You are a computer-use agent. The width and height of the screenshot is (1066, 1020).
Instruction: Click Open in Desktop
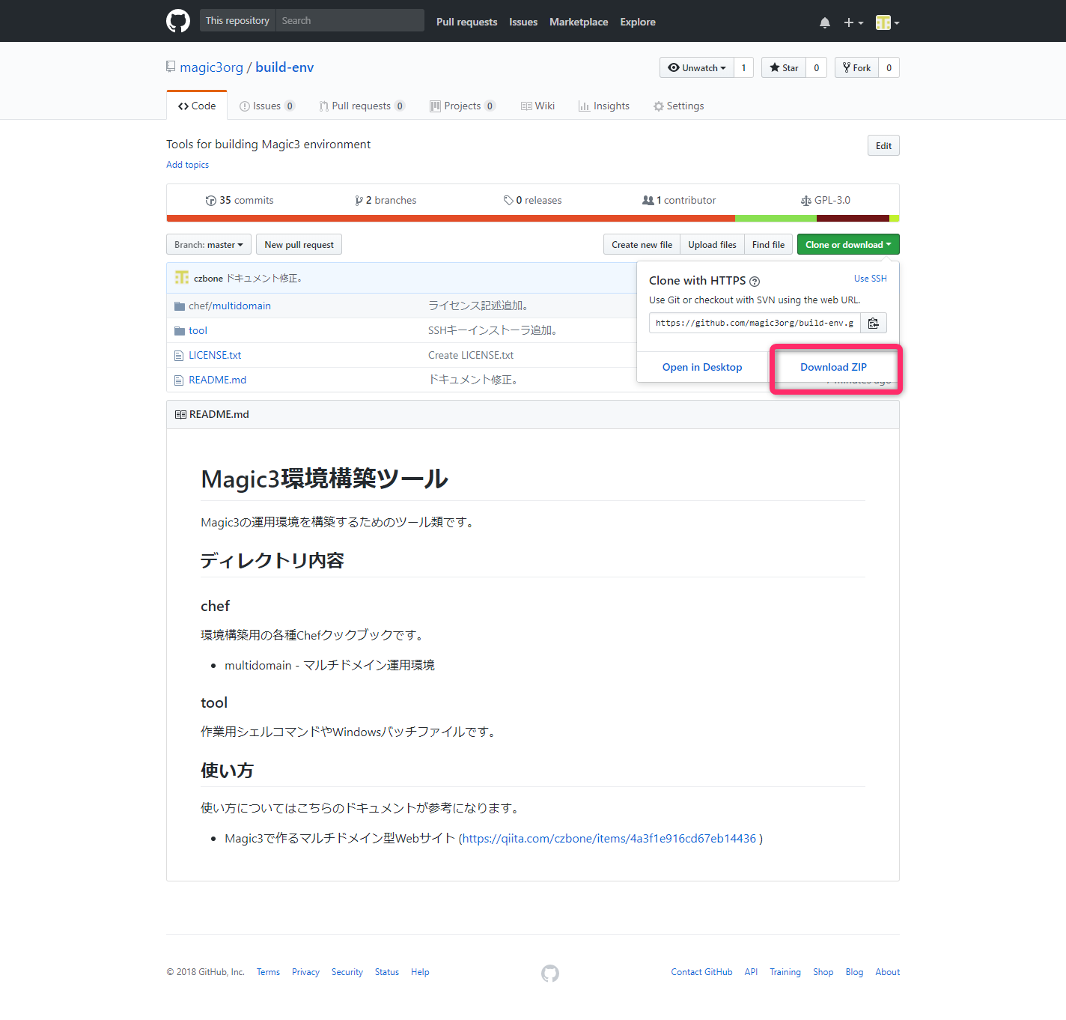pyautogui.click(x=702, y=367)
